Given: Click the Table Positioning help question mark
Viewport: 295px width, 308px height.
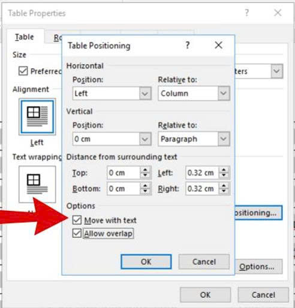Looking at the screenshot, I should 187,46.
